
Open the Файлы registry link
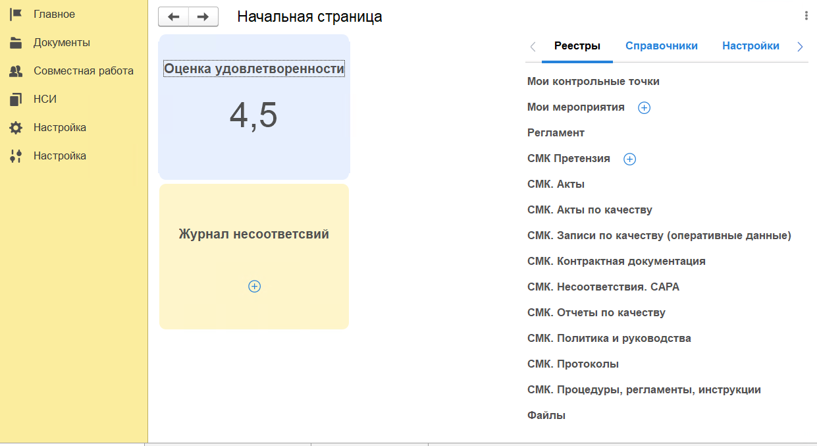[546, 416]
